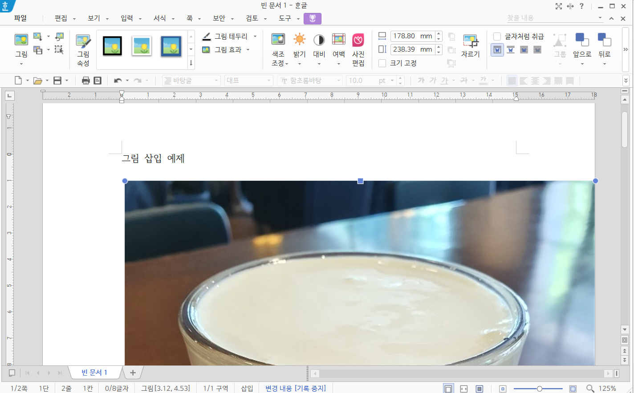Open the 입력 menu
This screenshot has width=634, height=393.
coord(127,18)
